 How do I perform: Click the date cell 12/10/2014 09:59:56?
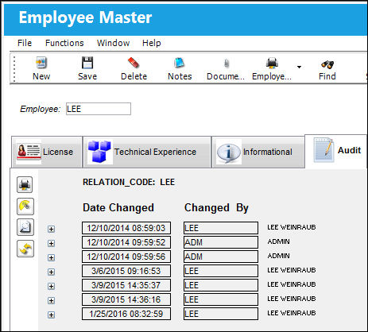(126, 257)
